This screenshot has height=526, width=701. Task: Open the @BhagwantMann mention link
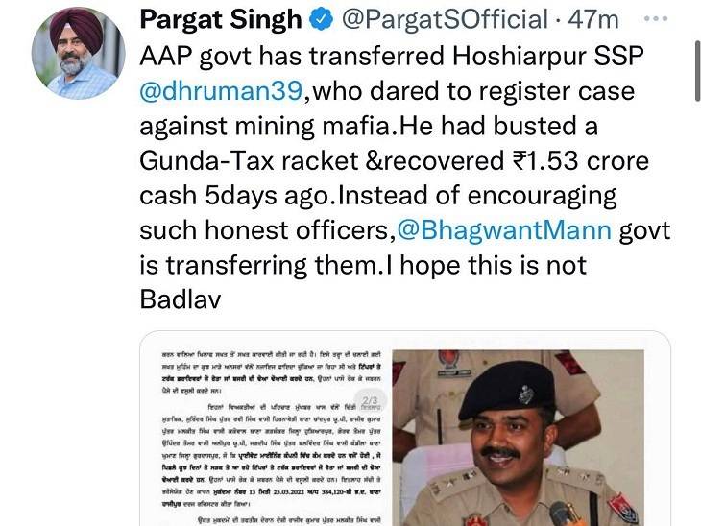point(504,230)
